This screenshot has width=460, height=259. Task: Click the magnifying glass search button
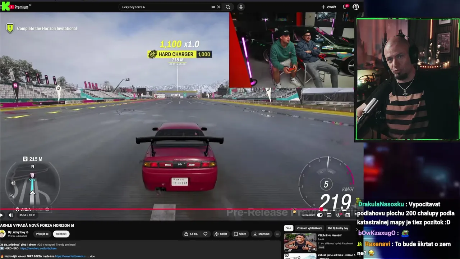(228, 7)
